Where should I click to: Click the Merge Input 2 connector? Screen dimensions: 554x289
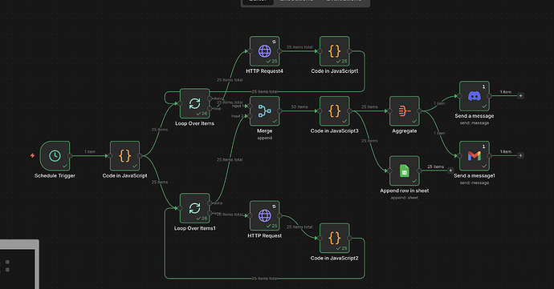pos(250,116)
